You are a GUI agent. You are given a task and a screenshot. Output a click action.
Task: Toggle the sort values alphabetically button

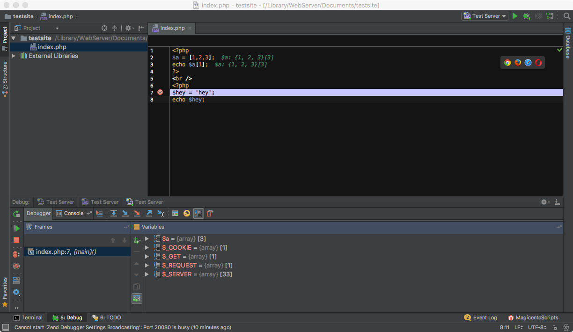point(198,213)
